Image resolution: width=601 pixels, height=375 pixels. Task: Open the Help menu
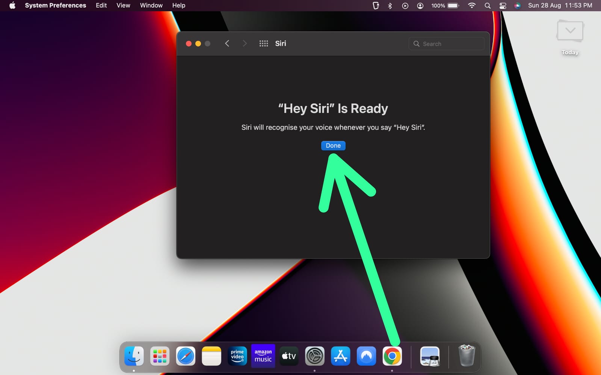179,5
